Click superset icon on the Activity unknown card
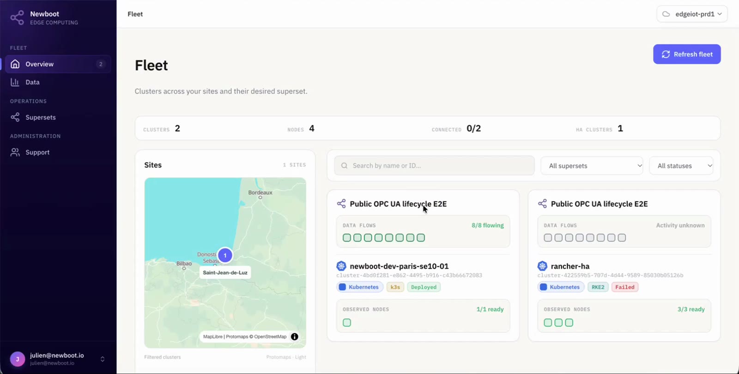The width and height of the screenshot is (739, 374). tap(542, 204)
